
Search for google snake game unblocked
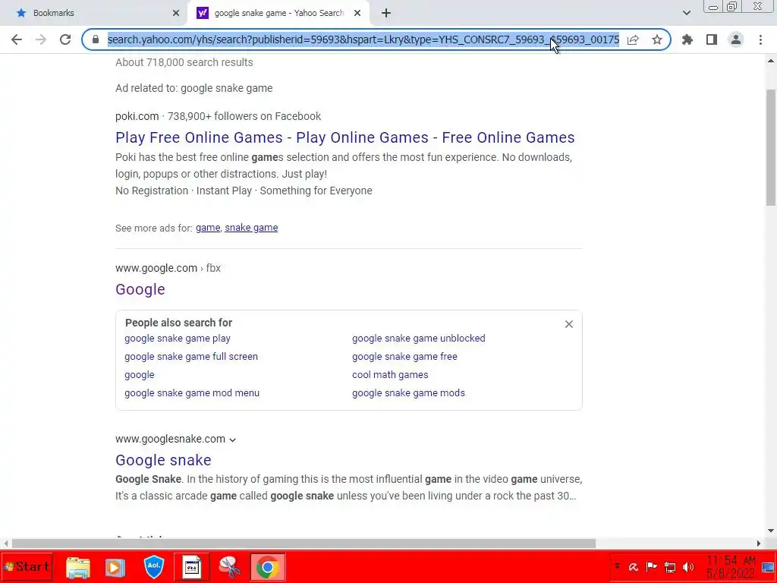click(x=419, y=338)
